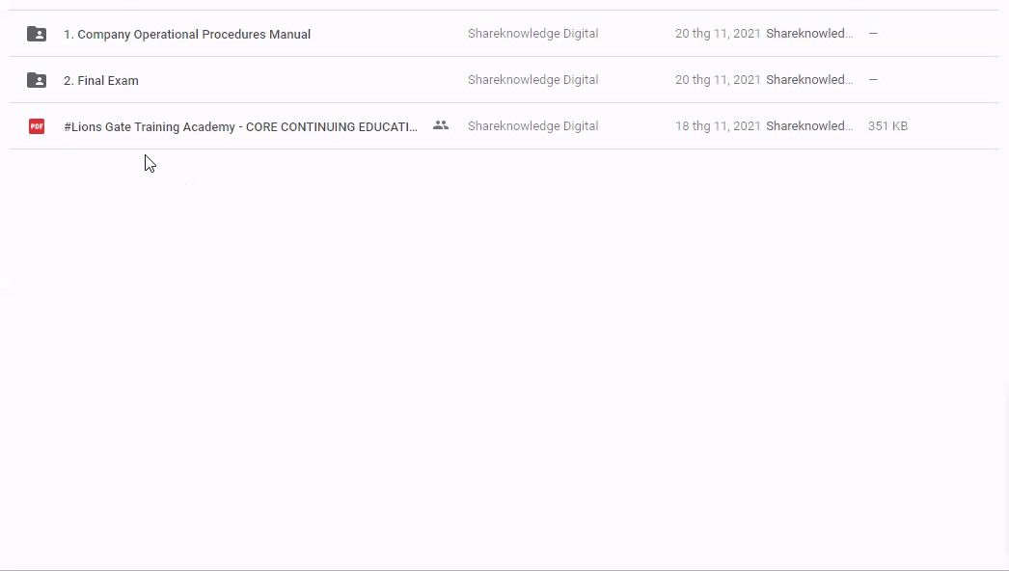Click the truncated modifier name on the Final Exam row

[x=809, y=80]
